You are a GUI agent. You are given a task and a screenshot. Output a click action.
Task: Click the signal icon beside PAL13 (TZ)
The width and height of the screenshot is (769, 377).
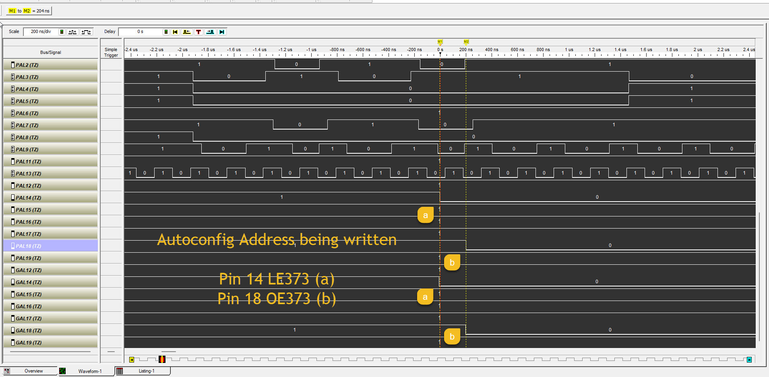13,173
